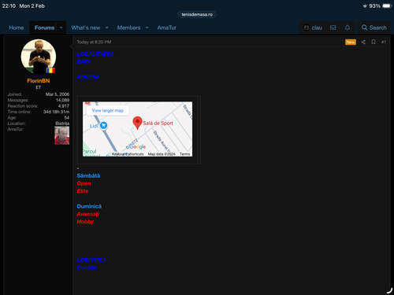Open the FlorinBN username link
This screenshot has height=295, width=394.
(x=39, y=81)
